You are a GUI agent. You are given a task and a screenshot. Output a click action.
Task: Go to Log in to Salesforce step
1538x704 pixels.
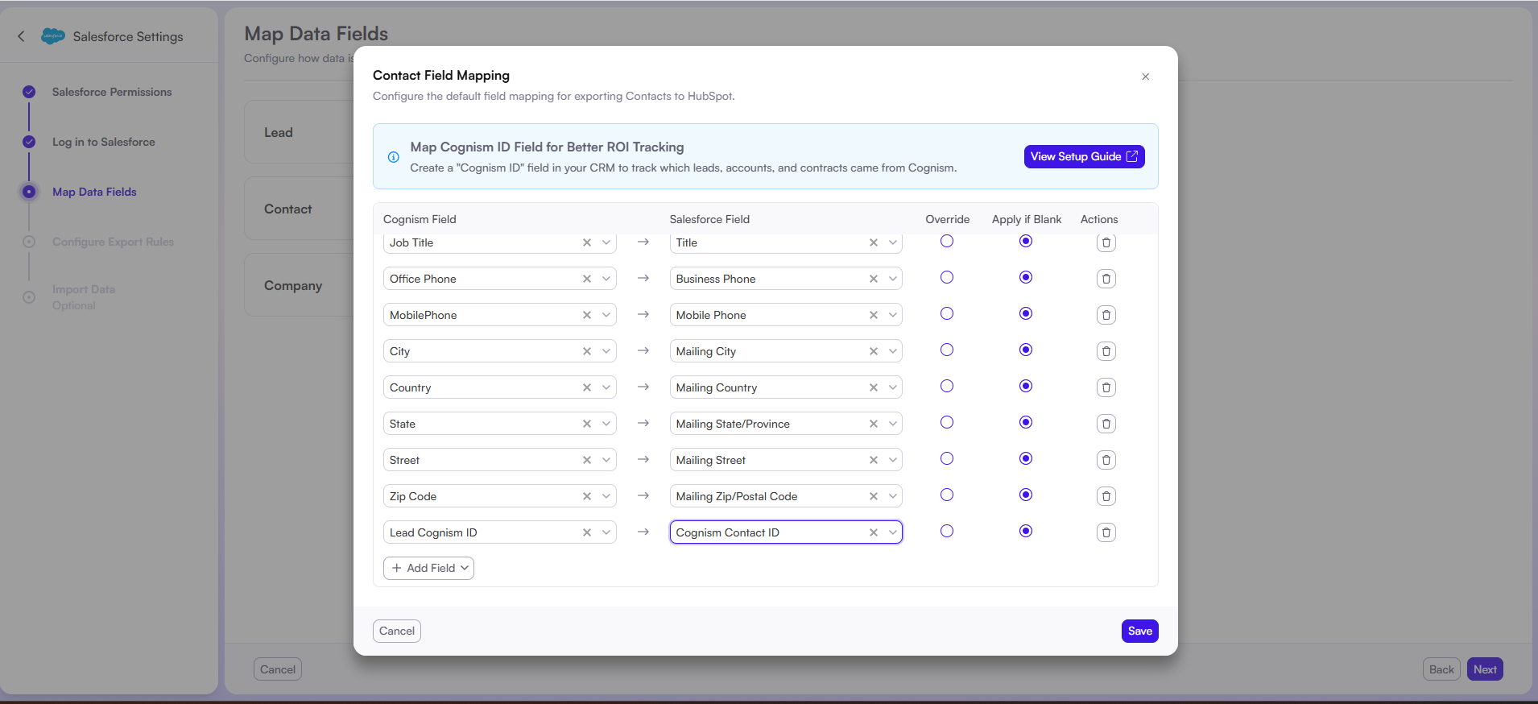click(x=104, y=142)
